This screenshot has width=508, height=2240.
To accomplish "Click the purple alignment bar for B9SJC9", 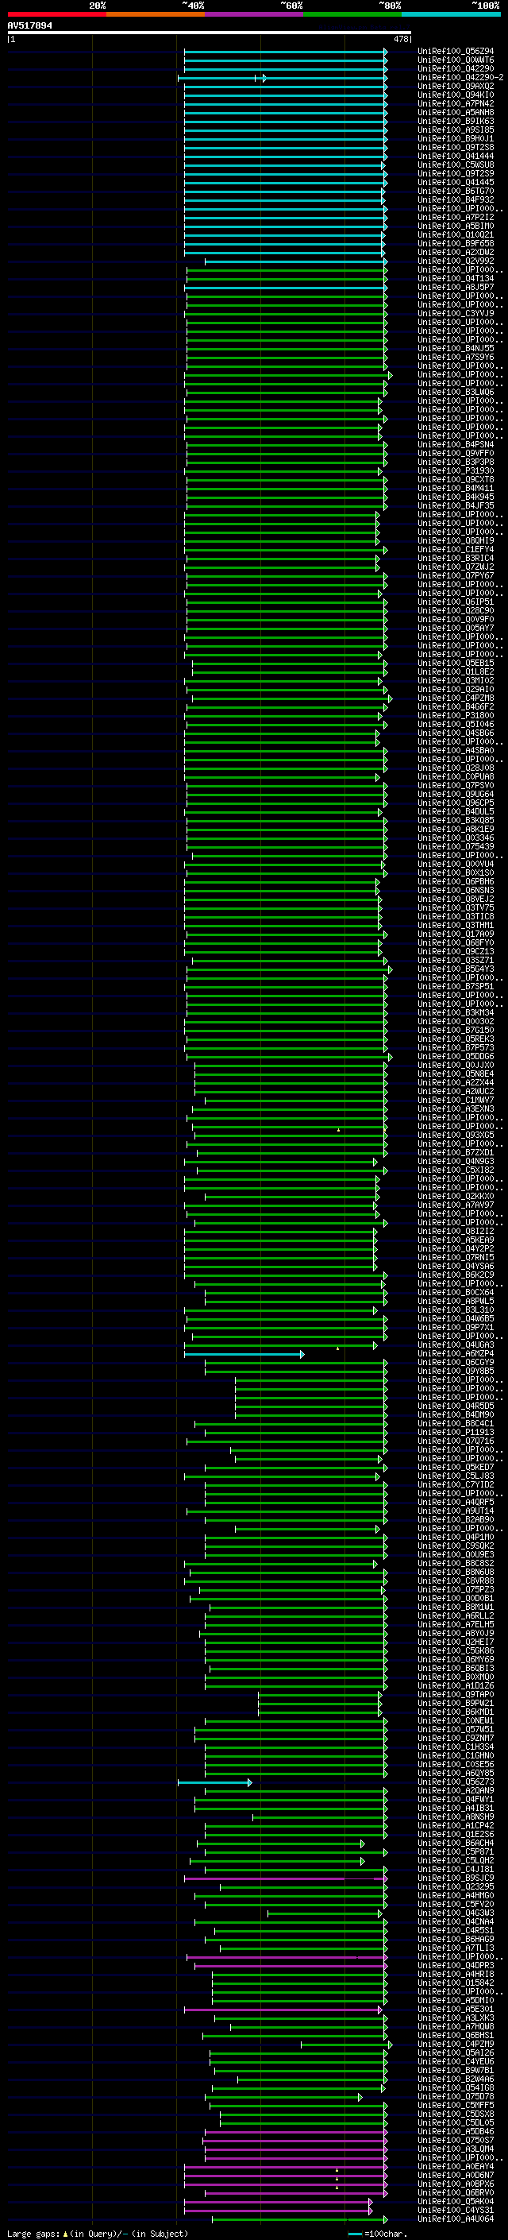I will tap(286, 1878).
